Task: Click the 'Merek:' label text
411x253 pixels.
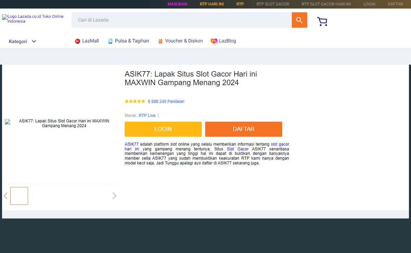Action: 131,116
